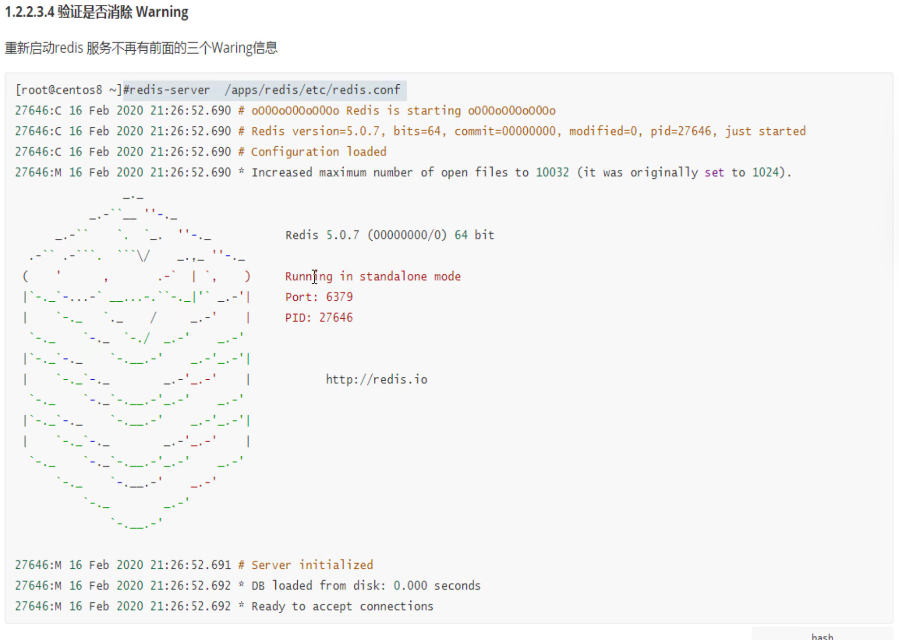Click the 重新启动redis paragraph text

tap(141, 48)
